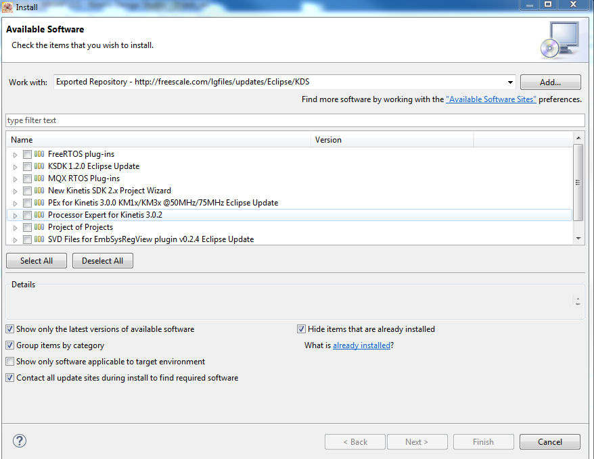Click the Version column header
Screen dimensions: 594x459
392,140
